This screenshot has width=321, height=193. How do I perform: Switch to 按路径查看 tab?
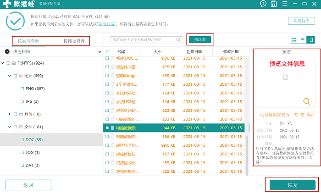click(74, 41)
